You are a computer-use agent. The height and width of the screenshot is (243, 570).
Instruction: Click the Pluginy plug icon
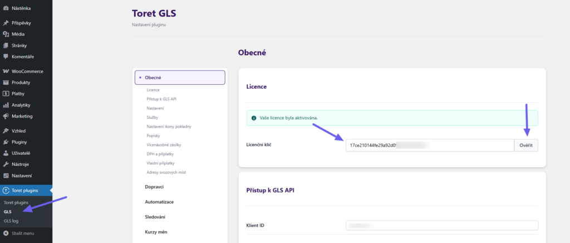6,142
